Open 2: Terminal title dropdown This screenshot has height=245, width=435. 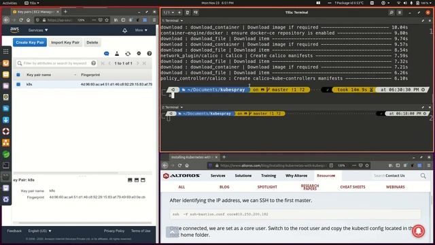click(173, 108)
